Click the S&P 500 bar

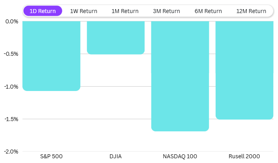pos(51,56)
